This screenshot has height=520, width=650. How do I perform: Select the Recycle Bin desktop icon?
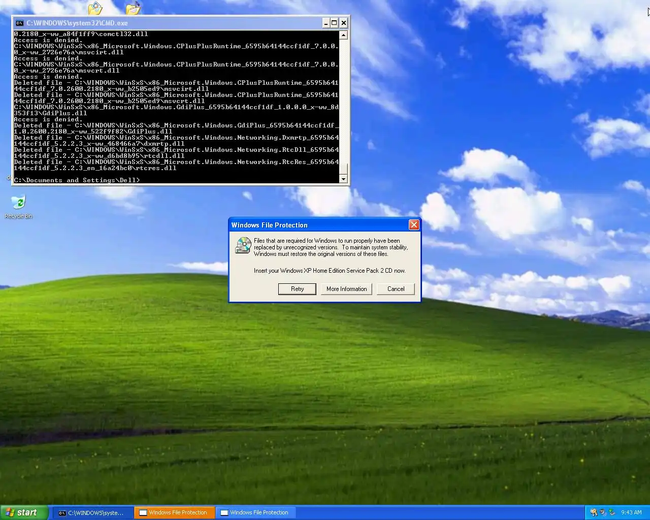click(x=19, y=207)
